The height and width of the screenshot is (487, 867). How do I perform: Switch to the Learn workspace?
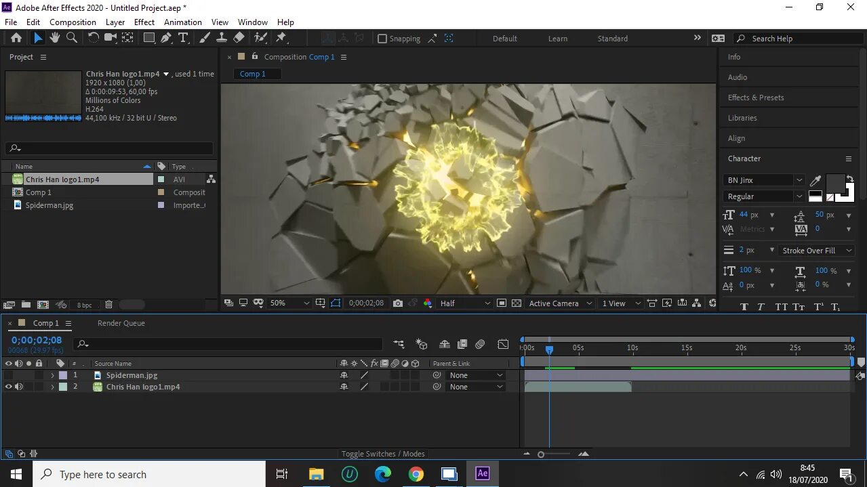pos(558,39)
